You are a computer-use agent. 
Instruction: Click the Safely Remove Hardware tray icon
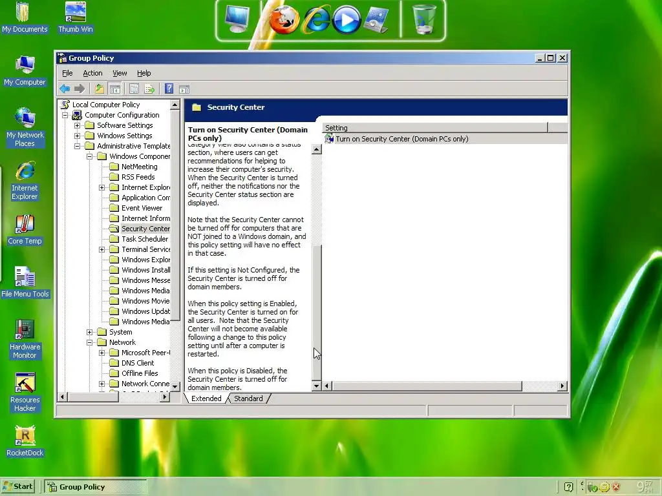coord(592,487)
